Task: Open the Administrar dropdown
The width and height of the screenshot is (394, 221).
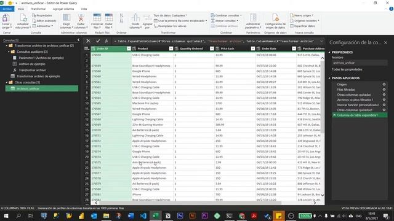Action: point(43,26)
